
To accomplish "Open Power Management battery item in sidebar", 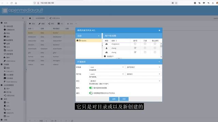I will 8,40.
